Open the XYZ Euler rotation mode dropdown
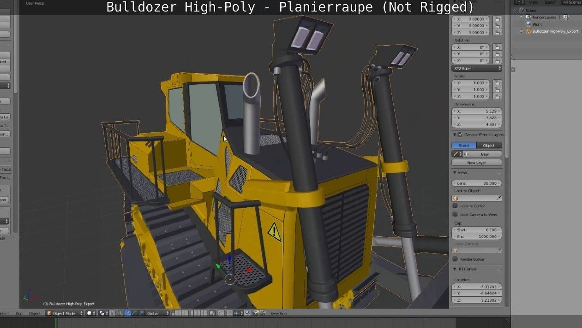The width and height of the screenshot is (582, 328). [476, 69]
